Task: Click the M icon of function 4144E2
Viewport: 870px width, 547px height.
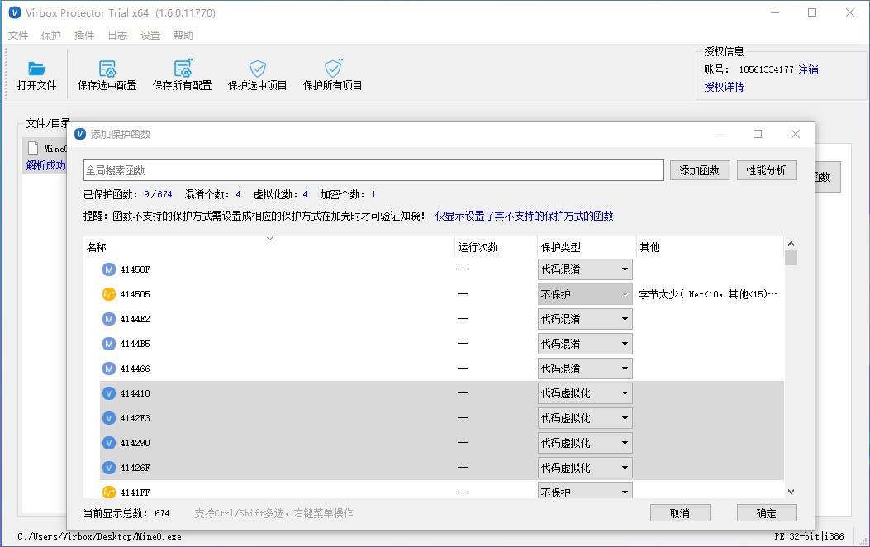Action: [x=109, y=319]
